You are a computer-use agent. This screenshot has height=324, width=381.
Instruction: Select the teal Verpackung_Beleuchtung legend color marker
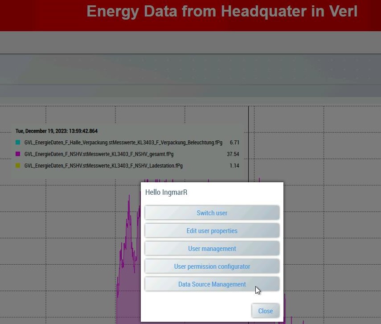coord(18,143)
